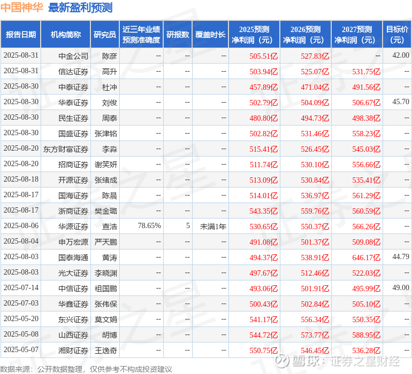Click the 78.65% accuracy value

tap(149, 225)
